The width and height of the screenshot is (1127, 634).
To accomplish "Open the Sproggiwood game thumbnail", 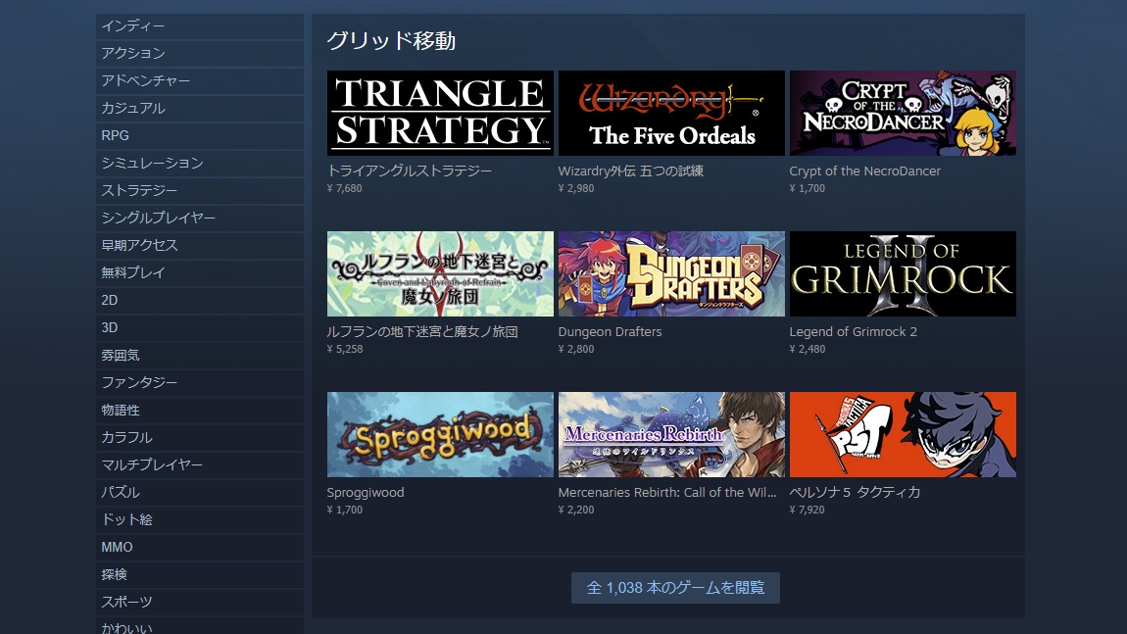I will click(x=440, y=434).
